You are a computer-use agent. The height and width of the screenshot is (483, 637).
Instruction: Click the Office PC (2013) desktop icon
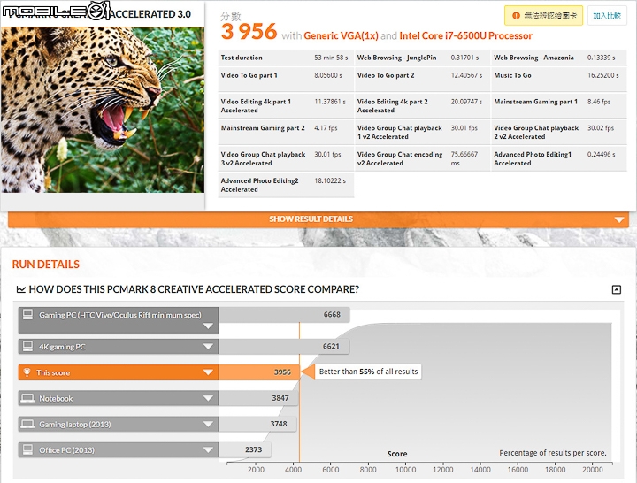click(27, 450)
